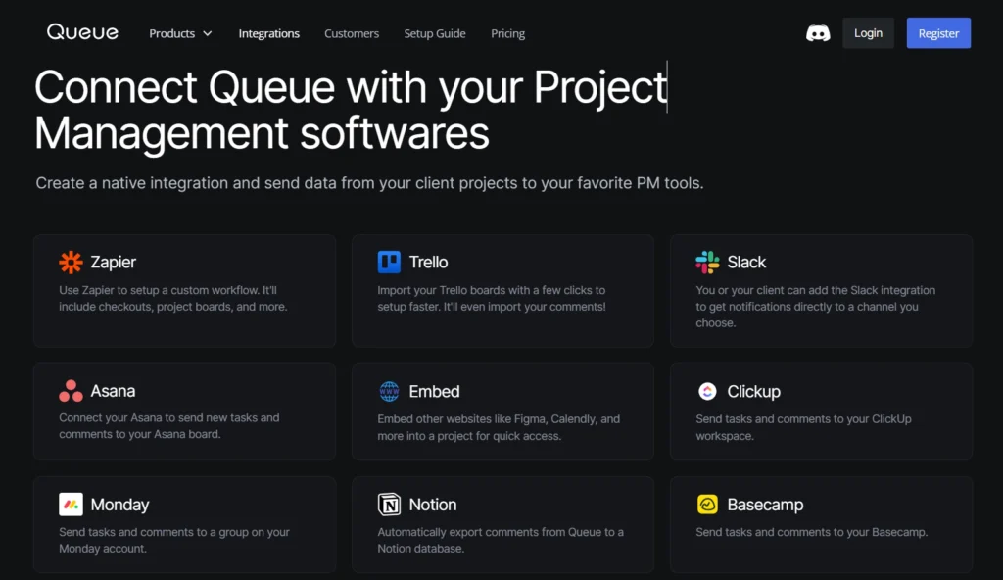The image size is (1003, 580).
Task: Open the Setup Guide page
Action: 435,33
